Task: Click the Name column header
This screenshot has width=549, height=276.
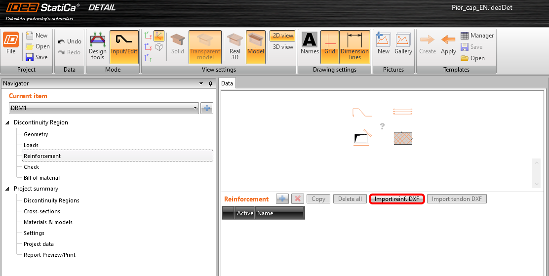Action: [279, 213]
